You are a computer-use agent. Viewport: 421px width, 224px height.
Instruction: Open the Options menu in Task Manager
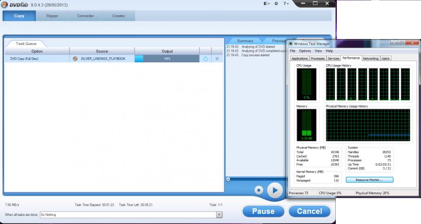(305, 51)
